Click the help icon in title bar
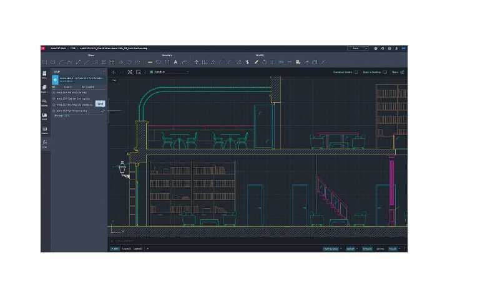Image resolution: width=500 pixels, height=294 pixels. (390, 49)
